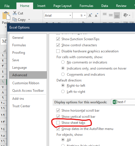Screen dimensions: 135x146
Task: Select No comments or indicators
Action: point(63,62)
